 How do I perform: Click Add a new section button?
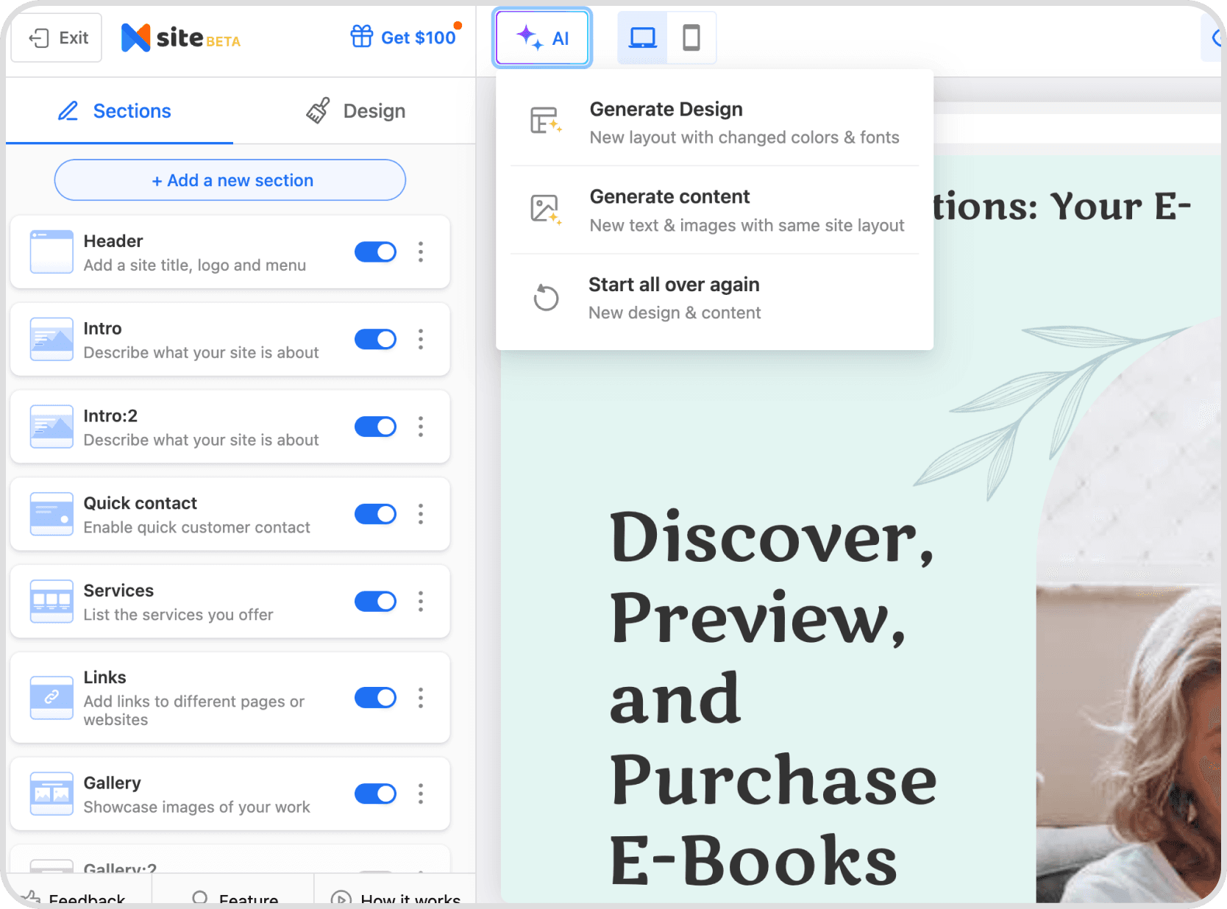230,180
